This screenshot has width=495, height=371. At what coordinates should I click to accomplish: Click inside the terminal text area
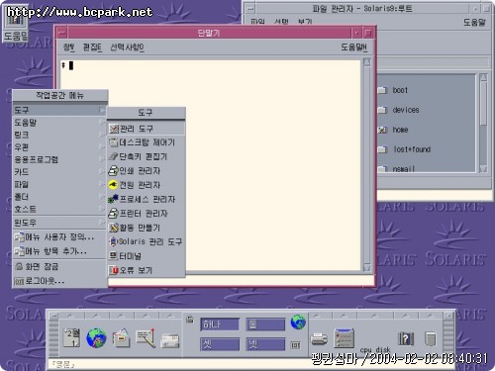coord(211,165)
